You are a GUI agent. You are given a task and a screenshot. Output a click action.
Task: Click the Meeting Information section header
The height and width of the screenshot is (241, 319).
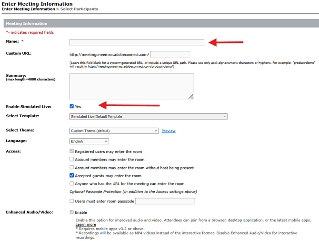pos(27,23)
